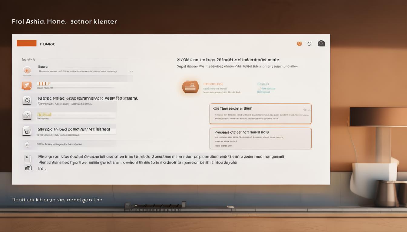Toggle the orange dot indicator at top right
407x232 pixels.
click(x=299, y=43)
